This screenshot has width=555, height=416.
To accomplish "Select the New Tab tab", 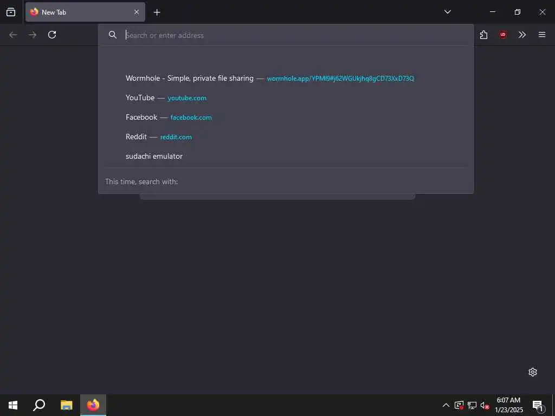I will pos(85,12).
